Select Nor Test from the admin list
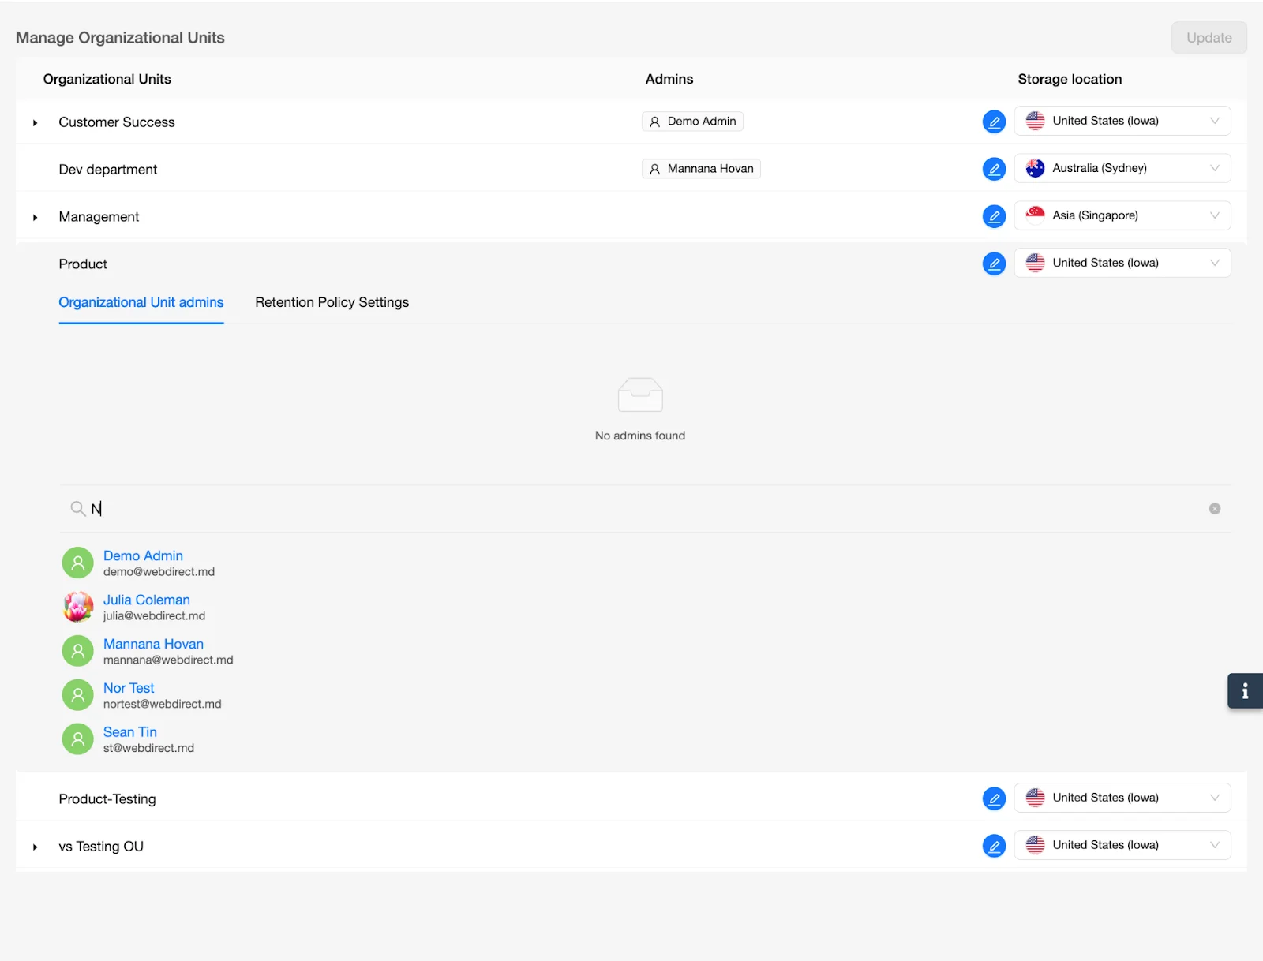Image resolution: width=1263 pixels, height=961 pixels. point(129,687)
